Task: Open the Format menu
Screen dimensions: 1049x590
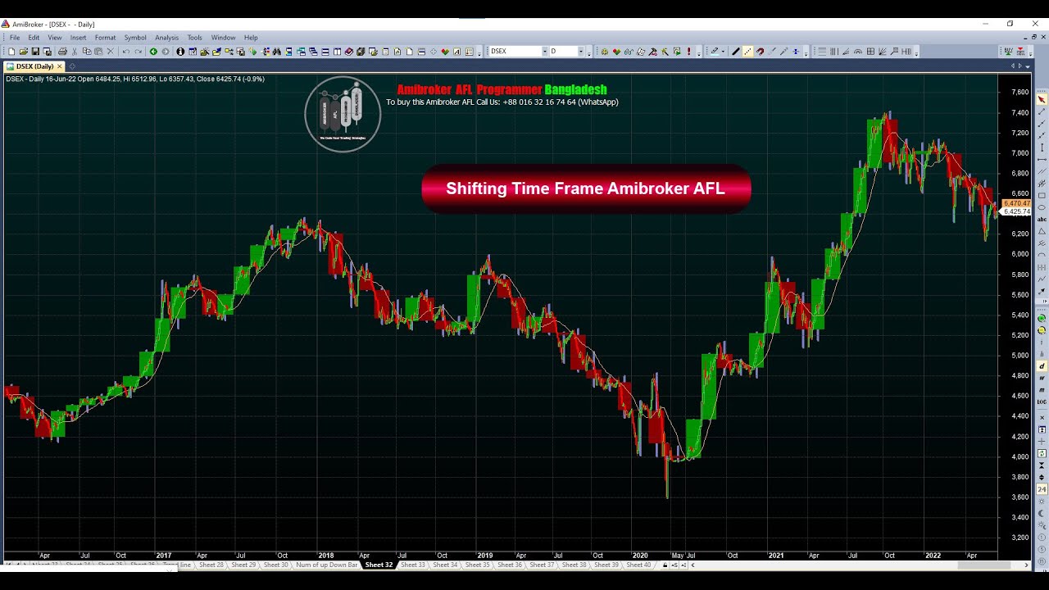Action: [x=105, y=38]
